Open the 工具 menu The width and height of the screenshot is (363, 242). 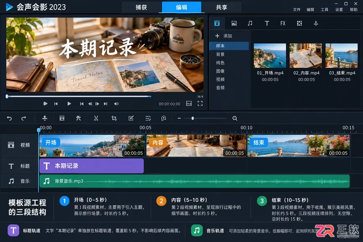click(324, 10)
